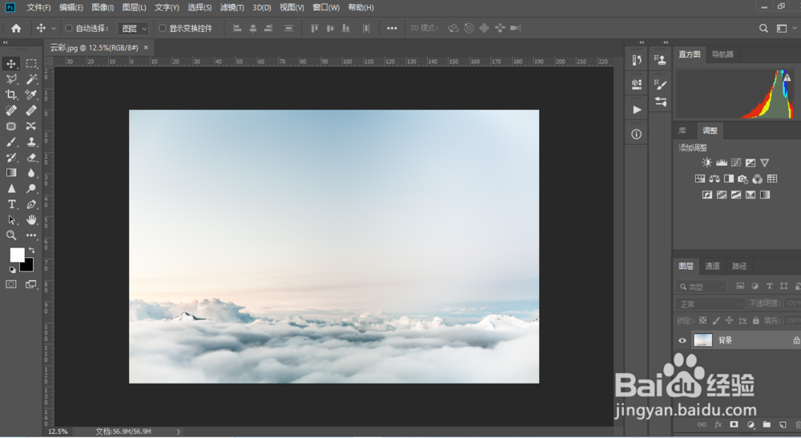Enable the 显示变换控件 checkbox
Viewport: 801px width, 438px height.
click(163, 28)
